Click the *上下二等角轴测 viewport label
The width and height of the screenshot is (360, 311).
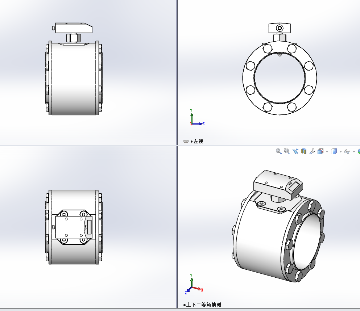202,304
